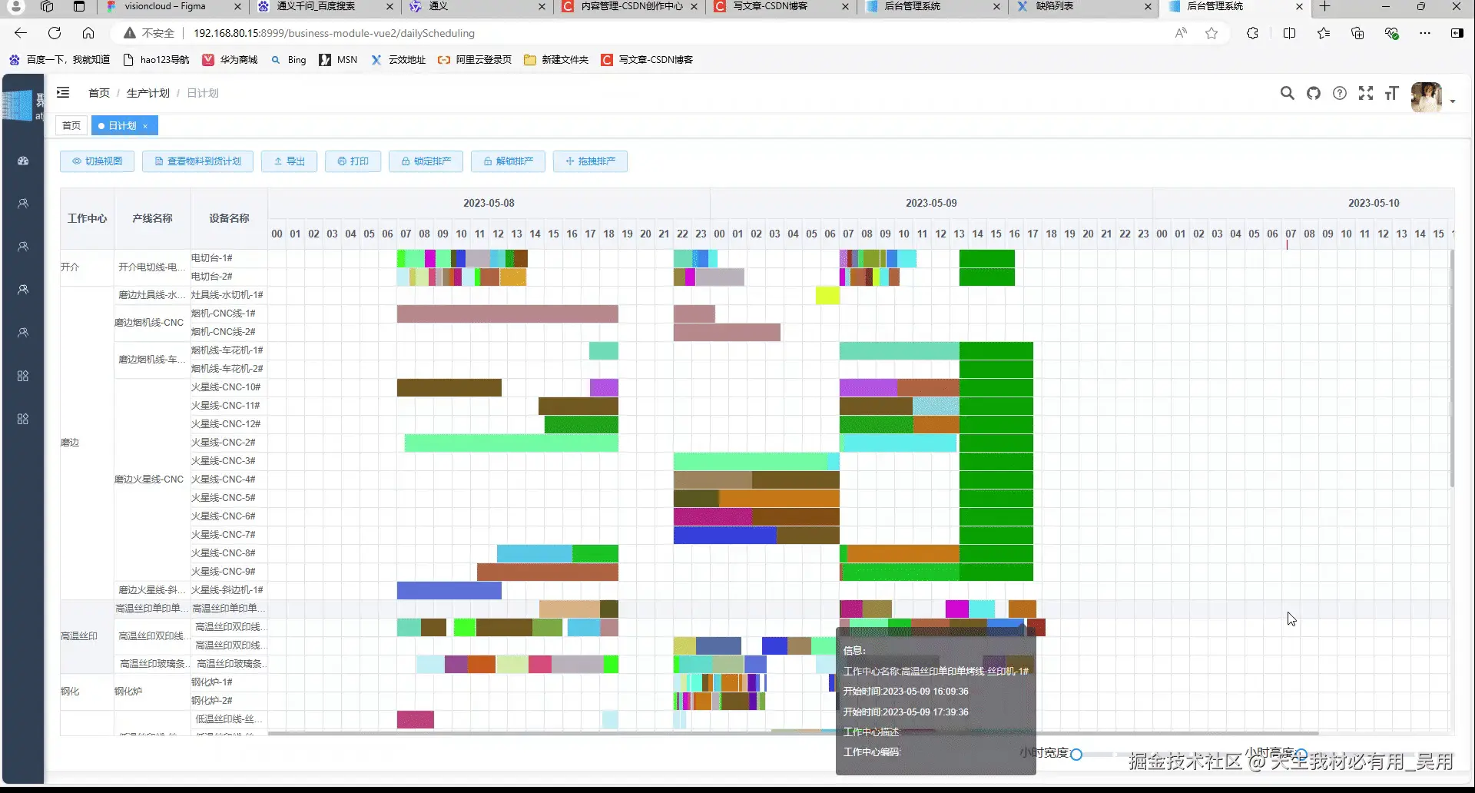
Task: Open the user avatar dropdown
Action: (1433, 98)
